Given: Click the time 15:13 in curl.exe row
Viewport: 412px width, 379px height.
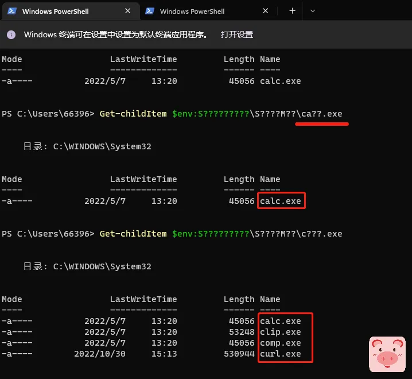Looking at the screenshot, I should pos(164,354).
